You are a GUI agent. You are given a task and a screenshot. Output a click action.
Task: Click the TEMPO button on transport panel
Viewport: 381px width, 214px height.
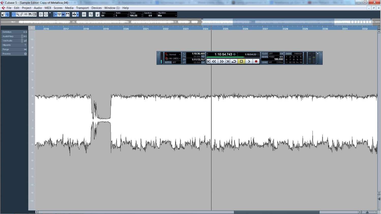[265, 57]
